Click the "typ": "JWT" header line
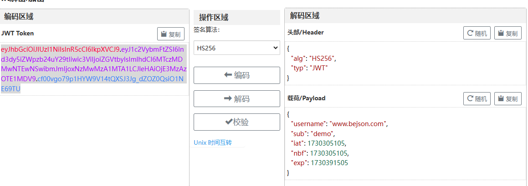The width and height of the screenshot is (528, 186). 309,68
